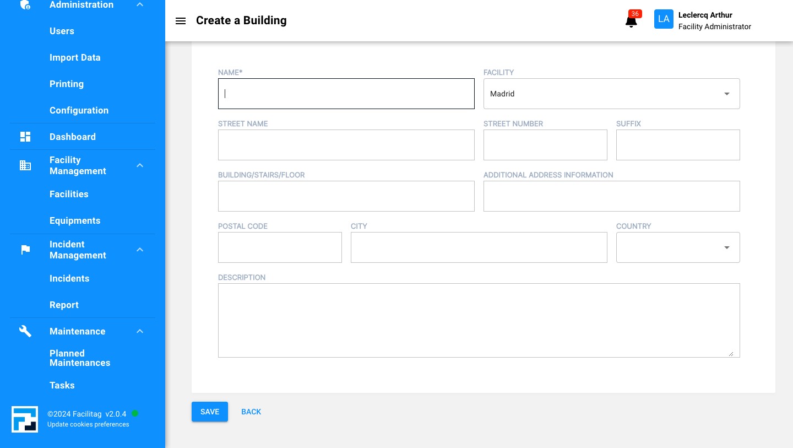Open the Country dropdown

[677, 247]
